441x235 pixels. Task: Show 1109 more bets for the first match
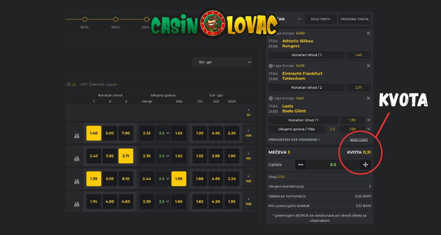click(248, 133)
